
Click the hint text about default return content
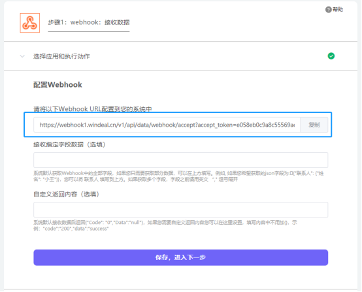pos(165,226)
